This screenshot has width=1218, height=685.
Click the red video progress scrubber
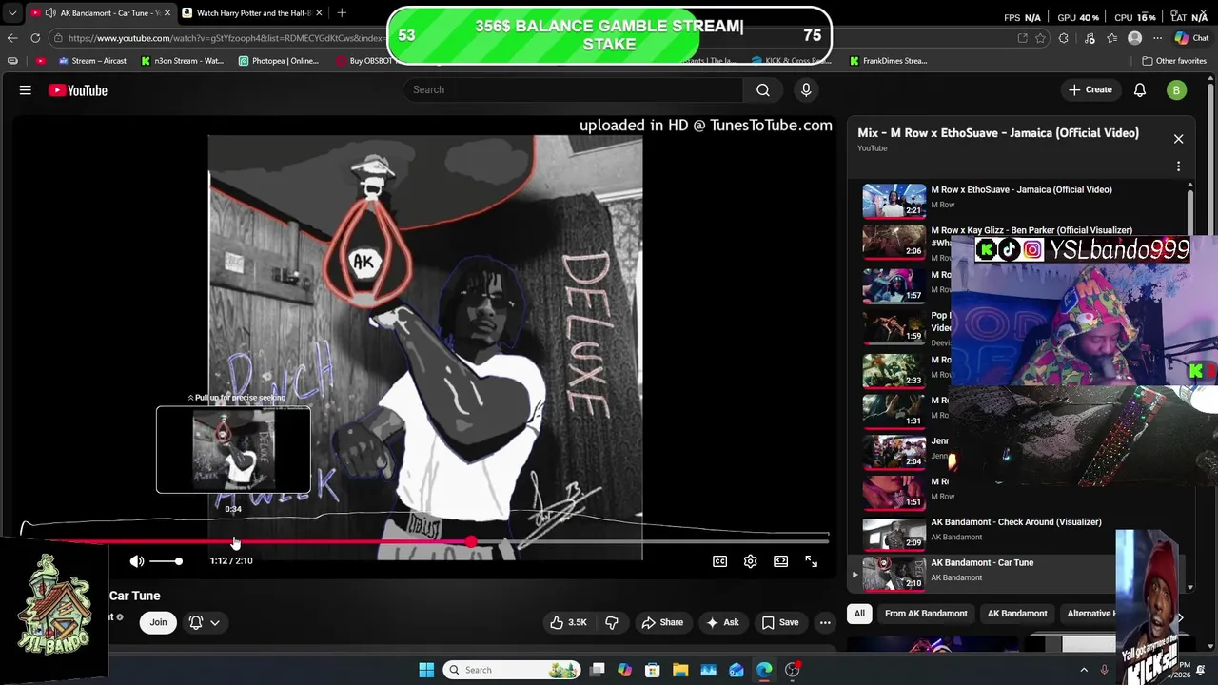click(472, 541)
